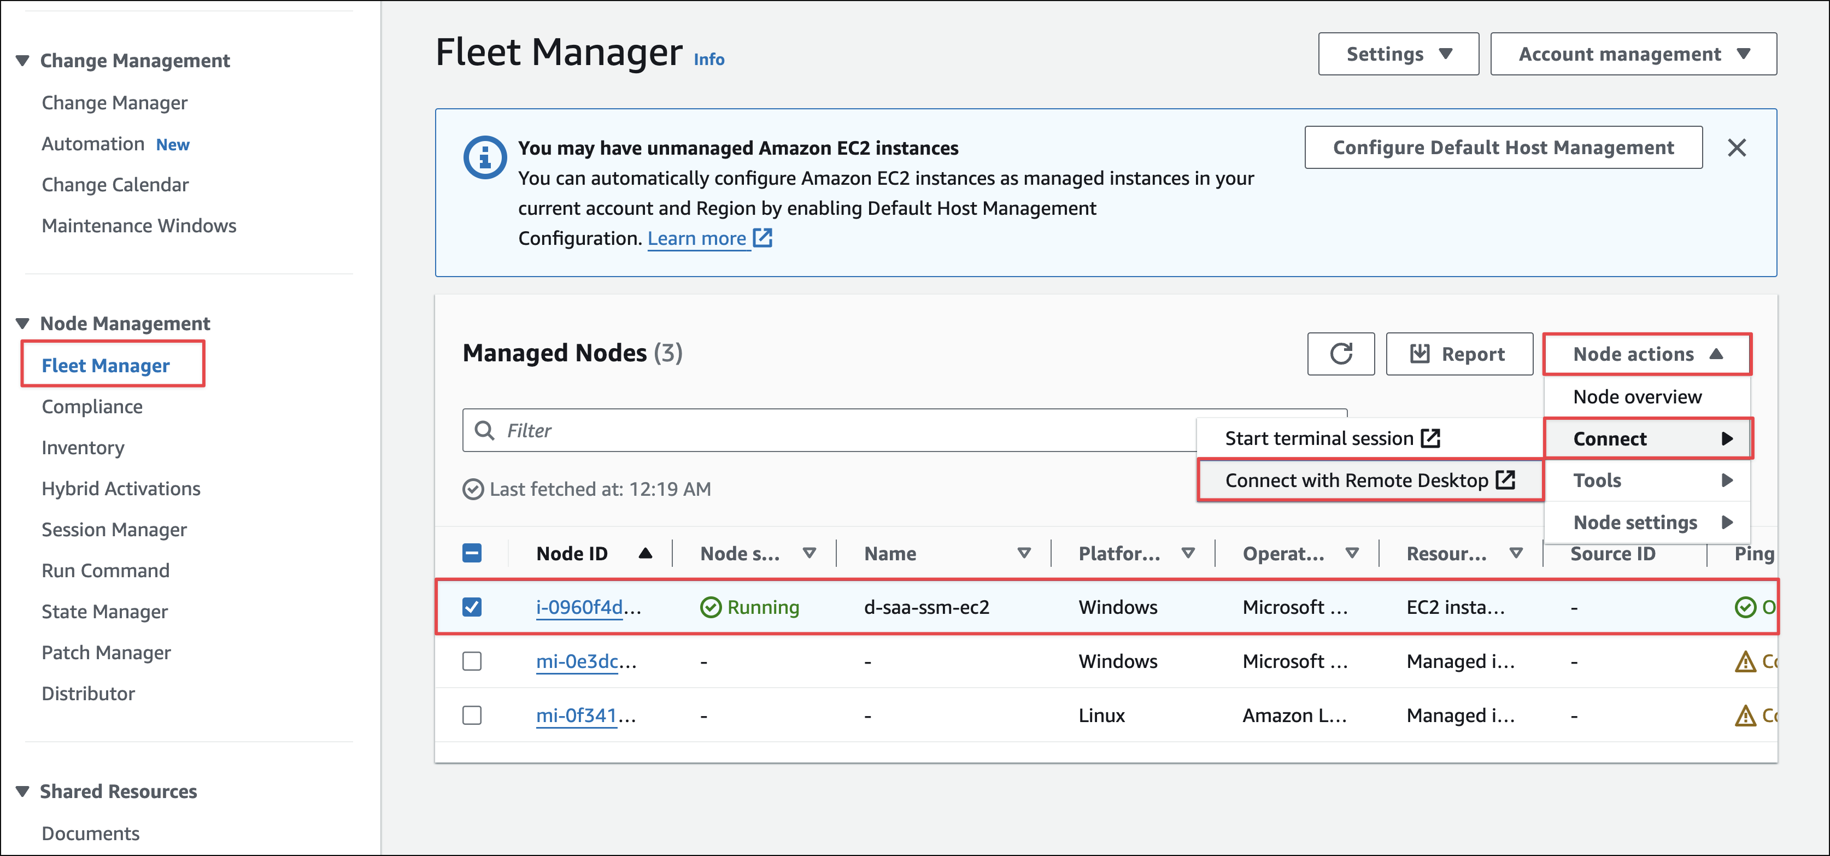Click the search magnifier icon in Filter
This screenshot has height=856, width=1830.
click(x=484, y=431)
